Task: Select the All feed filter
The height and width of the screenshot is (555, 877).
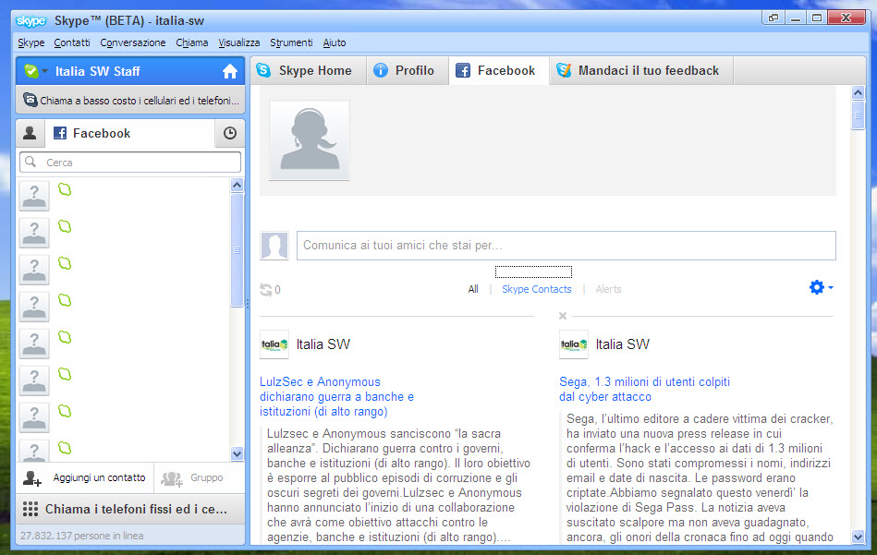Action: coord(473,289)
